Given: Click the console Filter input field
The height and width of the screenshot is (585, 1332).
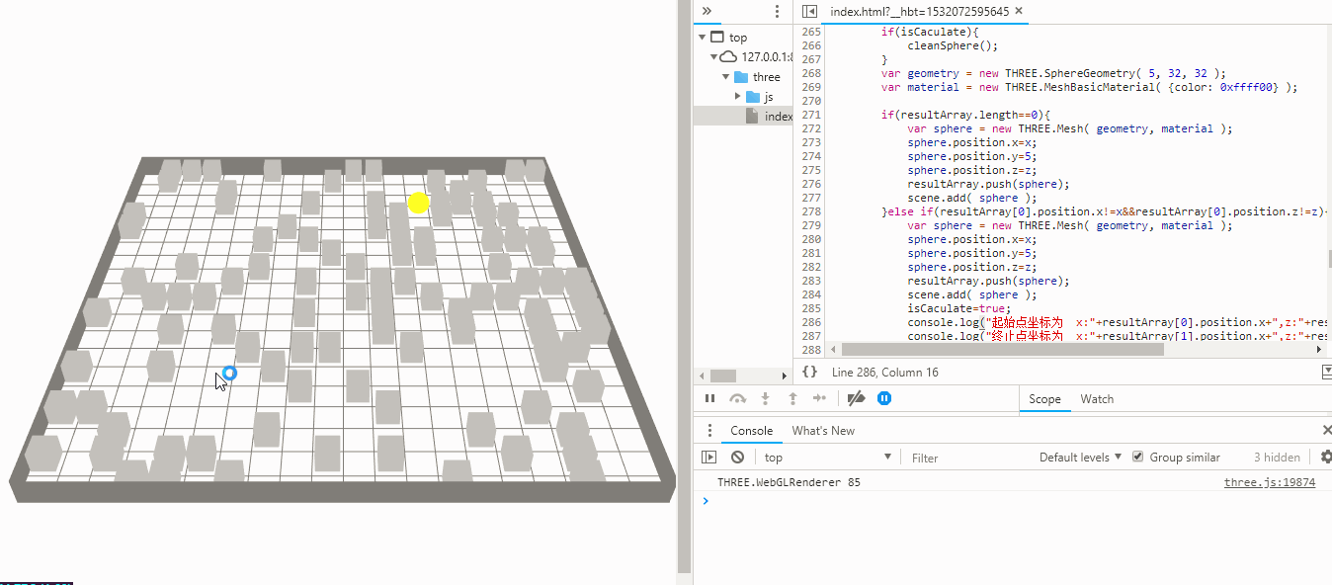Looking at the screenshot, I should tap(968, 458).
